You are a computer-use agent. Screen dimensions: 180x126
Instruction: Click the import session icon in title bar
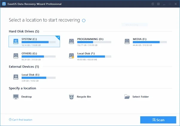152,4
